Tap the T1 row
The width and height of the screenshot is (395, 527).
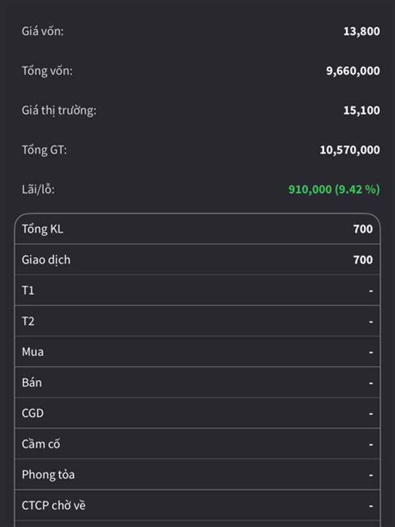pos(197,290)
